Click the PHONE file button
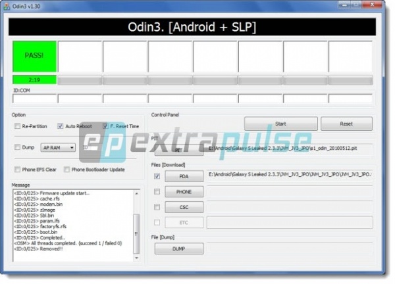395x284 pixels. point(184,192)
